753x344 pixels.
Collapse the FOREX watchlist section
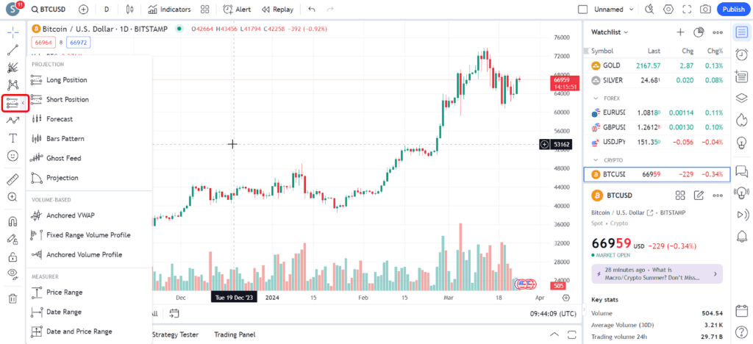pos(596,98)
